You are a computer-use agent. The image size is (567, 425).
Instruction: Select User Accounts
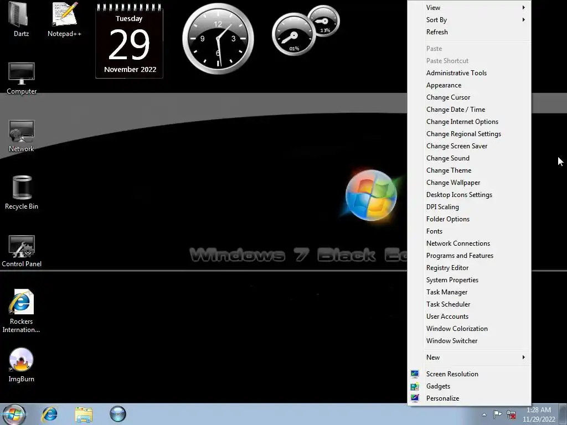tap(470, 317)
